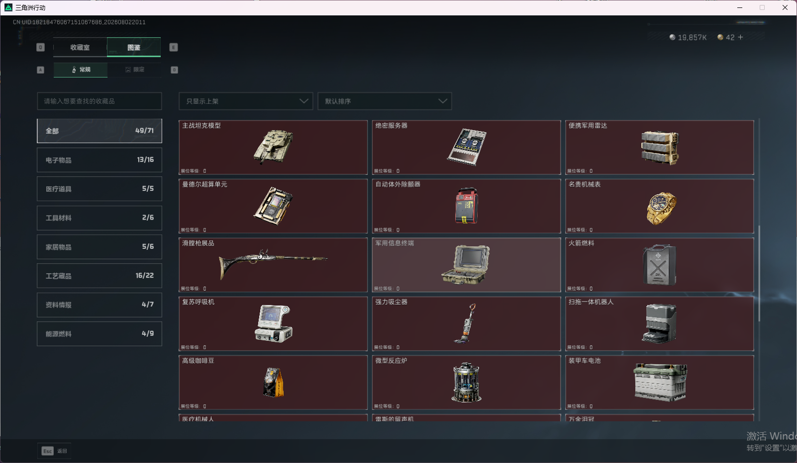Focus the 请输入想要查找的收藏品 search field
This screenshot has width=797, height=463.
click(100, 101)
